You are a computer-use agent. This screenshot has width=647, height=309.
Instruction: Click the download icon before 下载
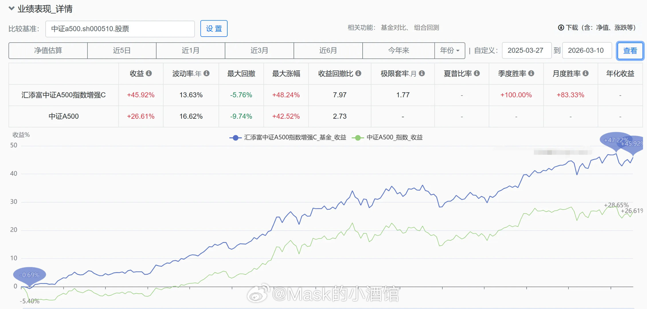(x=561, y=28)
